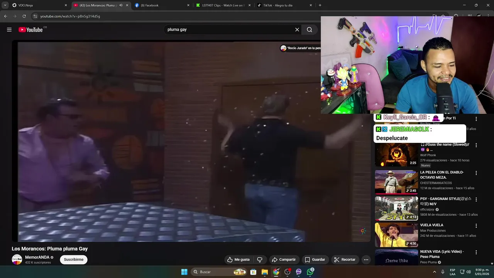The image size is (494, 278).
Task: Open the YouTube hamburger guide menu
Action: (x=9, y=30)
